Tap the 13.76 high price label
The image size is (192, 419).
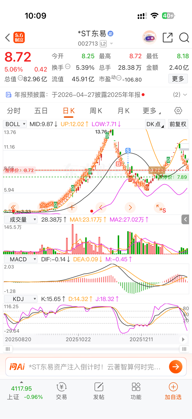pos(101,132)
